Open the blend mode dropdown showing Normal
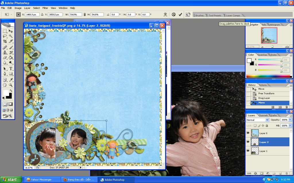Viewport: 294px width, 183px height. [x=258, y=120]
